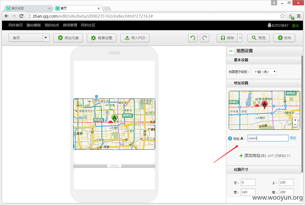Click the blue help icon beside 地址 A

[230, 138]
